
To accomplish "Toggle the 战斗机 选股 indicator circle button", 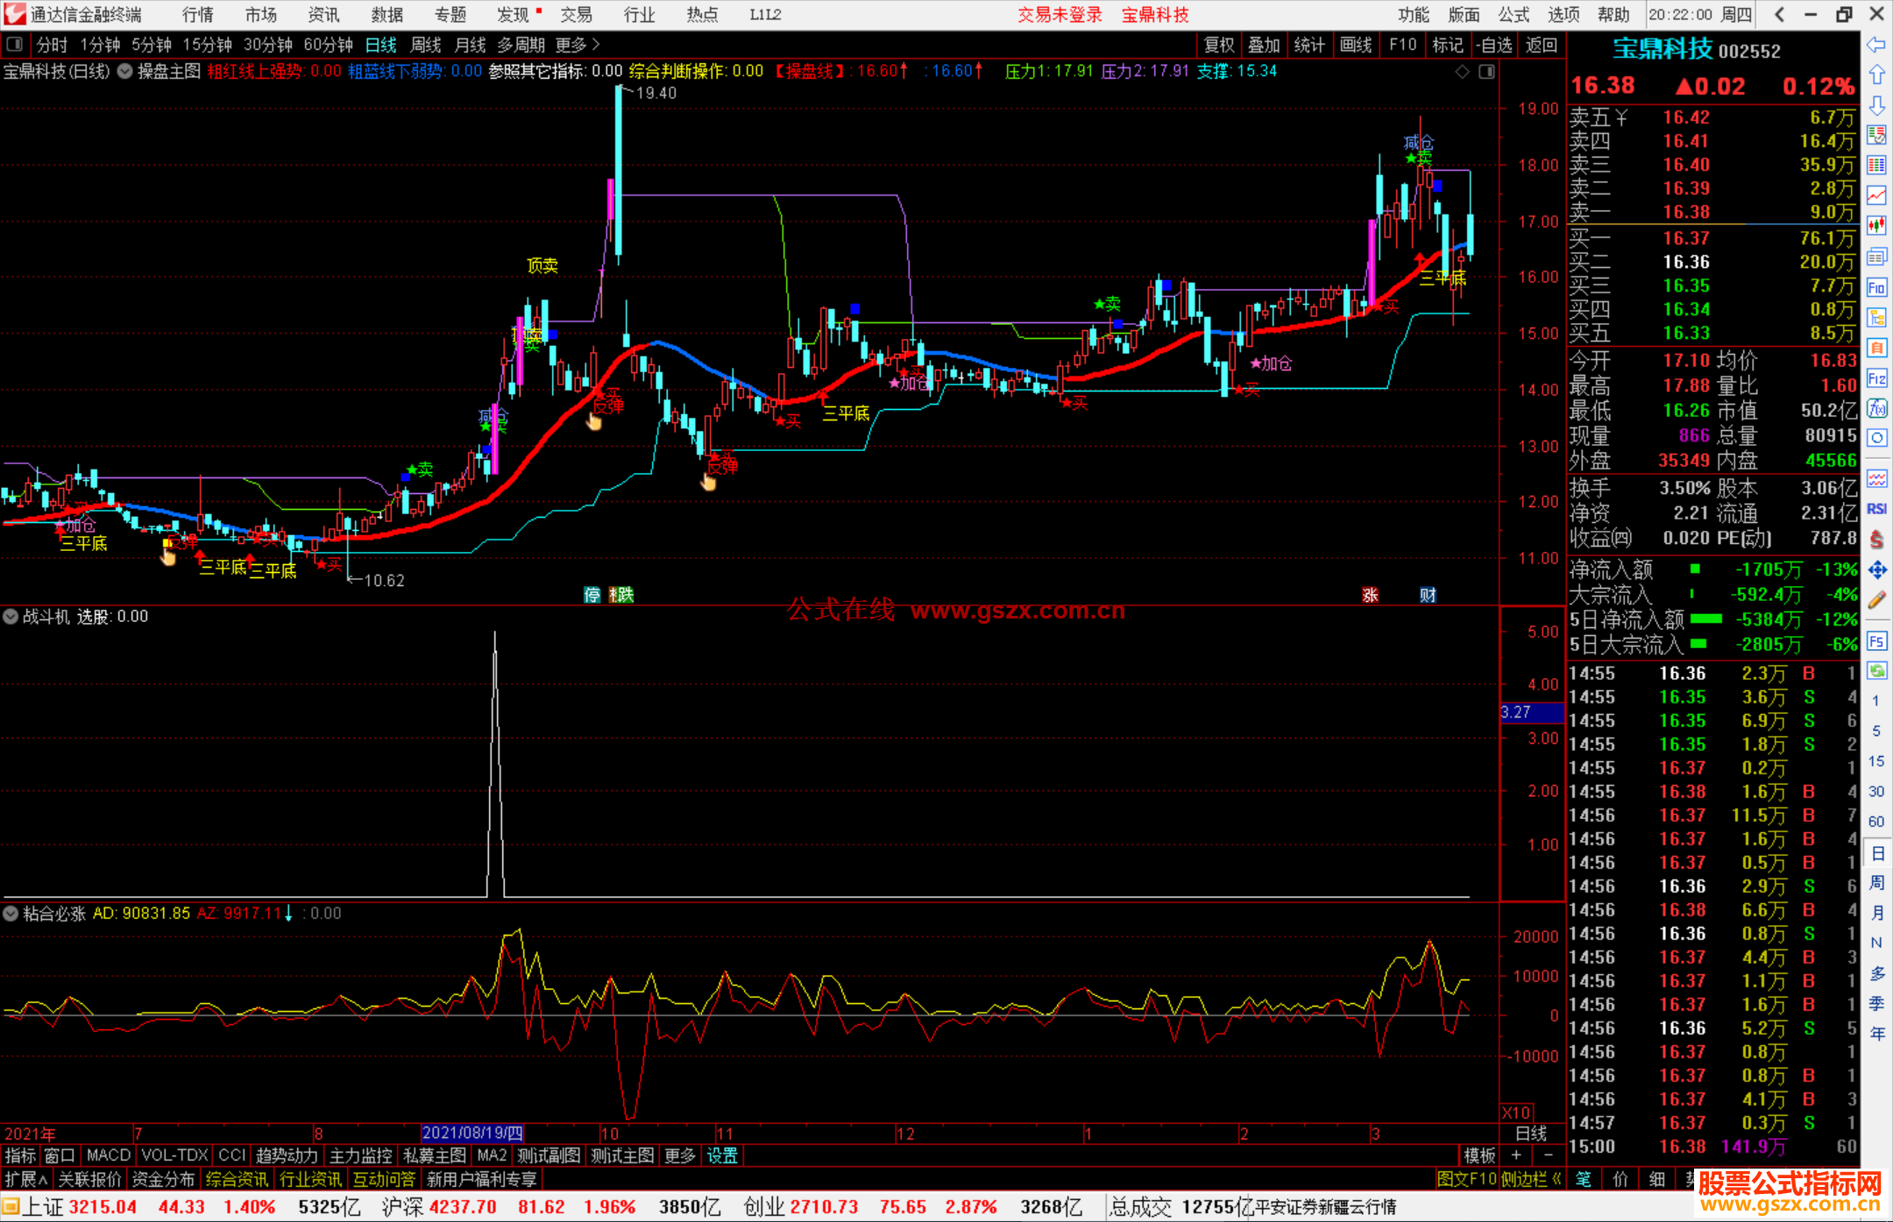I will tap(11, 617).
